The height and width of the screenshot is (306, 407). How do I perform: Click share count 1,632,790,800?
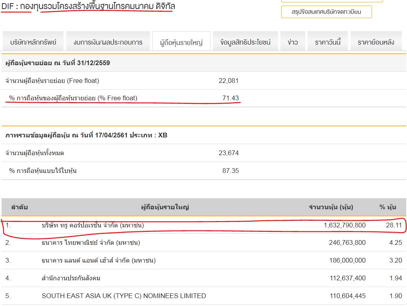click(x=344, y=225)
